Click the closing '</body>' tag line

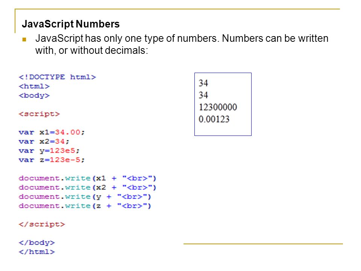(x=36, y=243)
